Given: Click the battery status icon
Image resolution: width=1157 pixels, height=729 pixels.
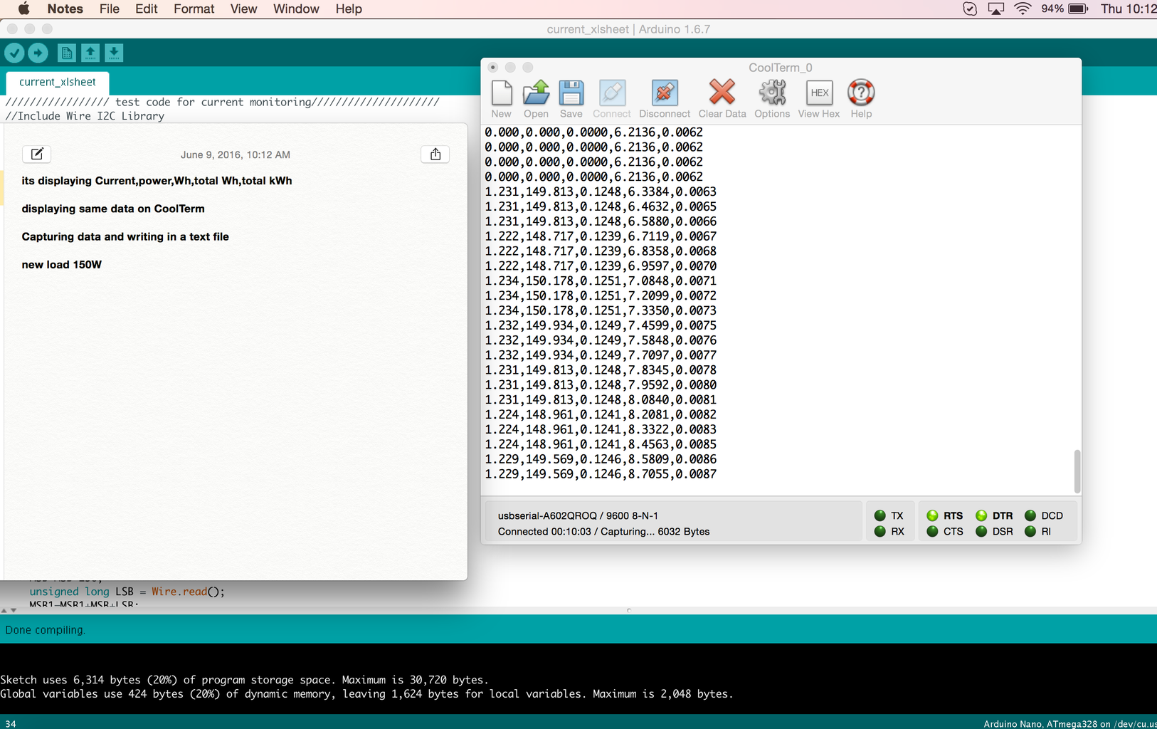Looking at the screenshot, I should point(1079,9).
